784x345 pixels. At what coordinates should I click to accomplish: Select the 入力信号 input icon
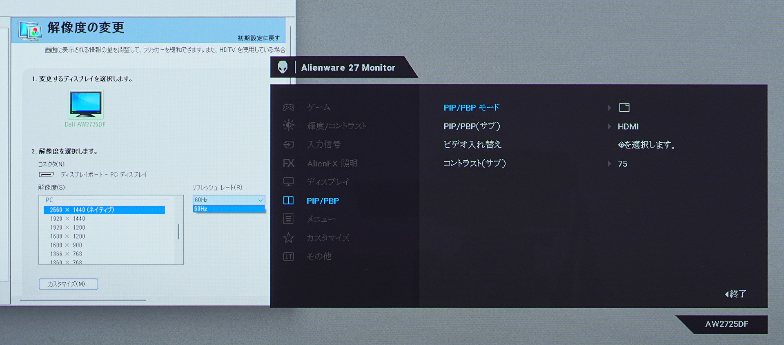[x=289, y=144]
